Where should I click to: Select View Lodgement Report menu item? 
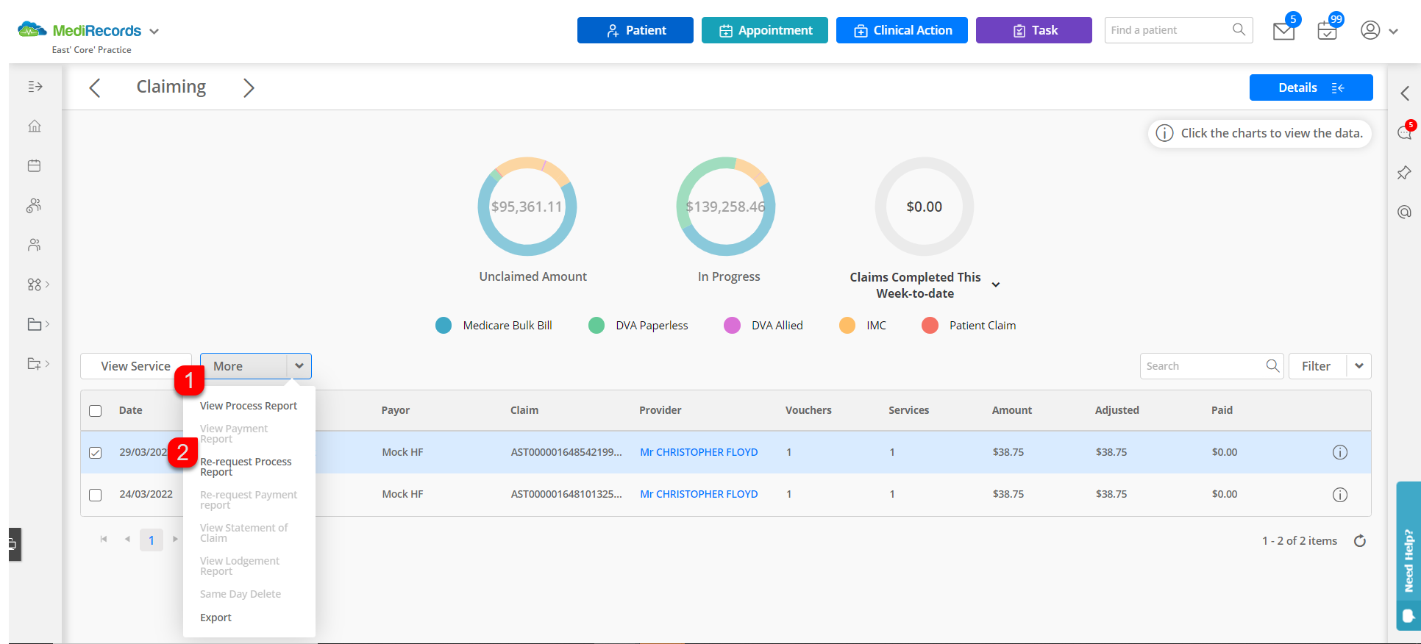click(240, 566)
